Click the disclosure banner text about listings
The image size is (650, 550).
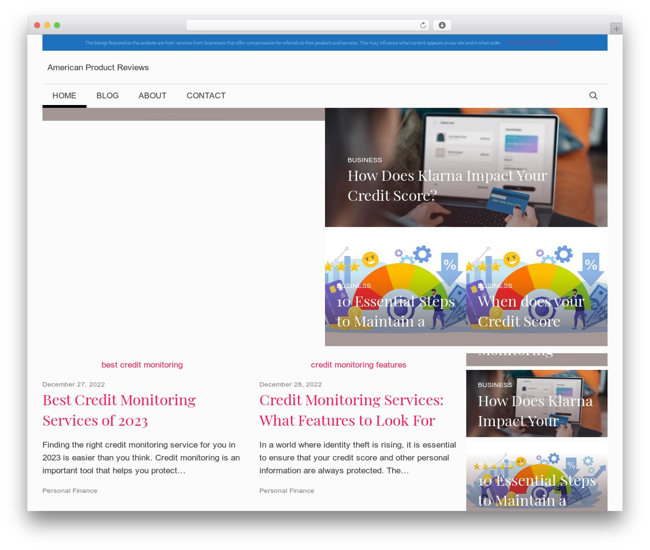pyautogui.click(x=293, y=43)
